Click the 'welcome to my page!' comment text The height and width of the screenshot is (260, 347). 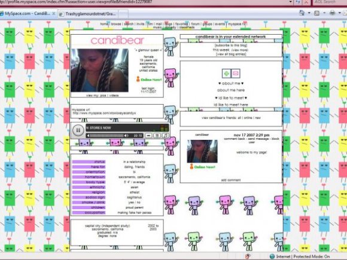click(x=252, y=152)
